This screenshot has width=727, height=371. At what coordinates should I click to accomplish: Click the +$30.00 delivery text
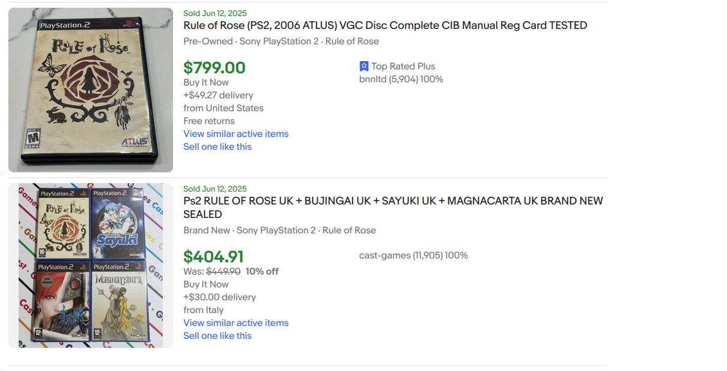219,297
